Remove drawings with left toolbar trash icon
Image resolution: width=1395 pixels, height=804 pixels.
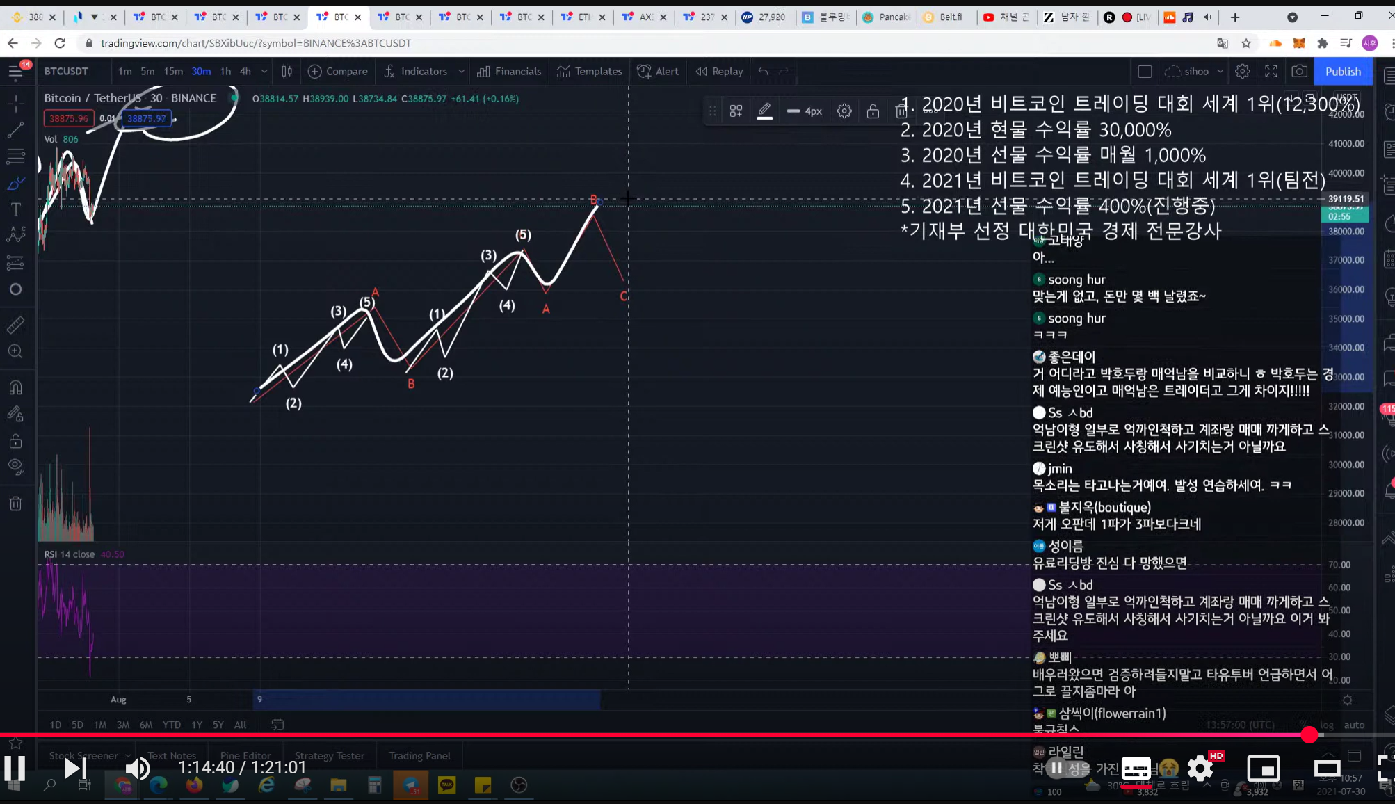click(15, 504)
